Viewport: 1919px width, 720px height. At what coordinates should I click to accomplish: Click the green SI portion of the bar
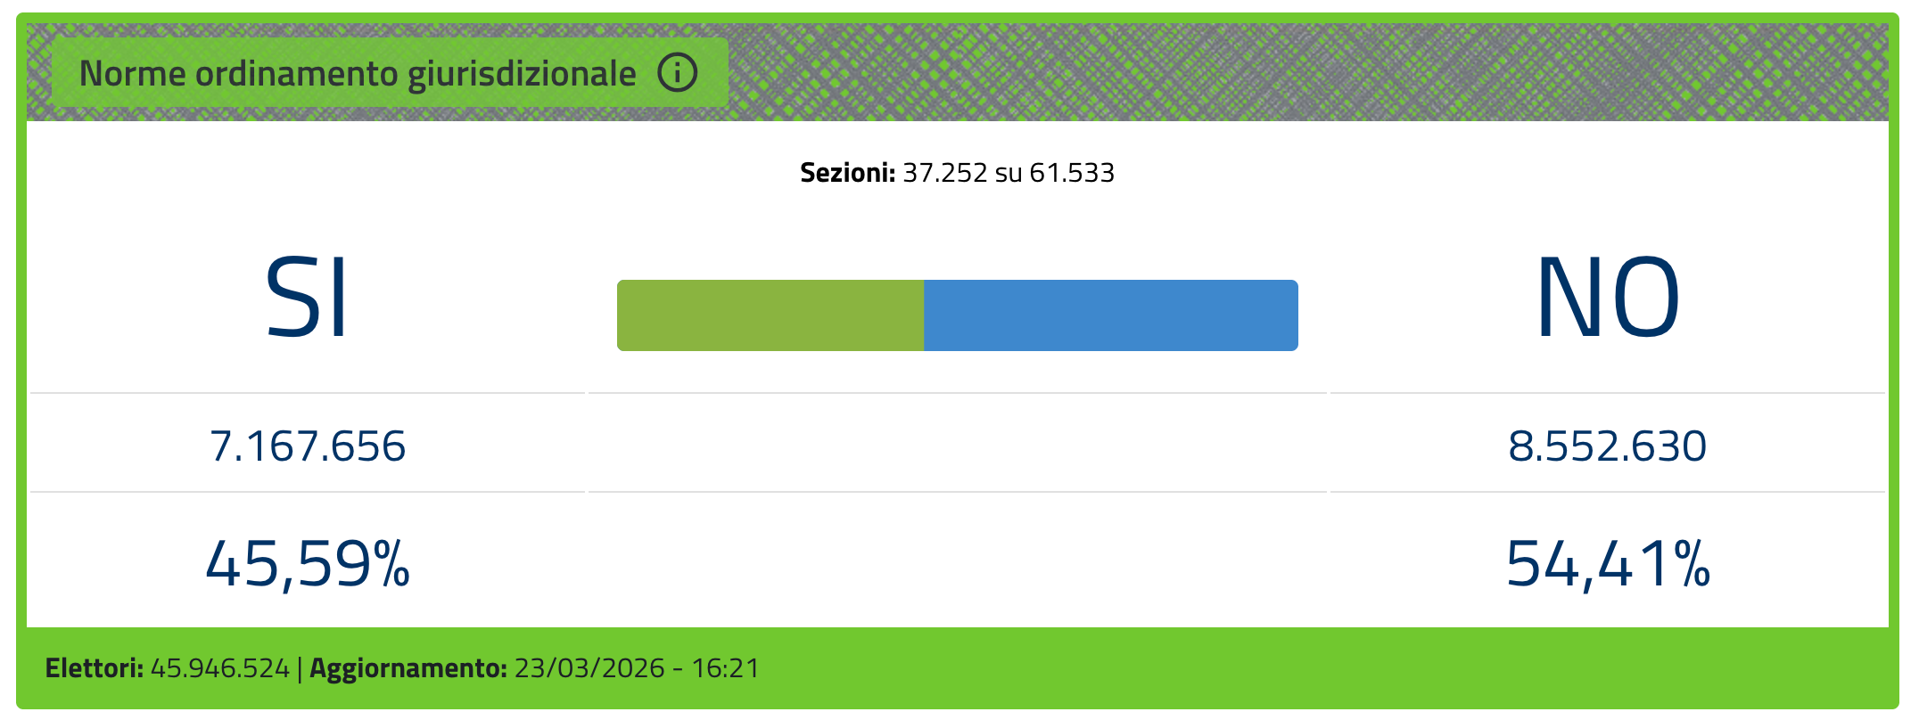[x=770, y=315]
